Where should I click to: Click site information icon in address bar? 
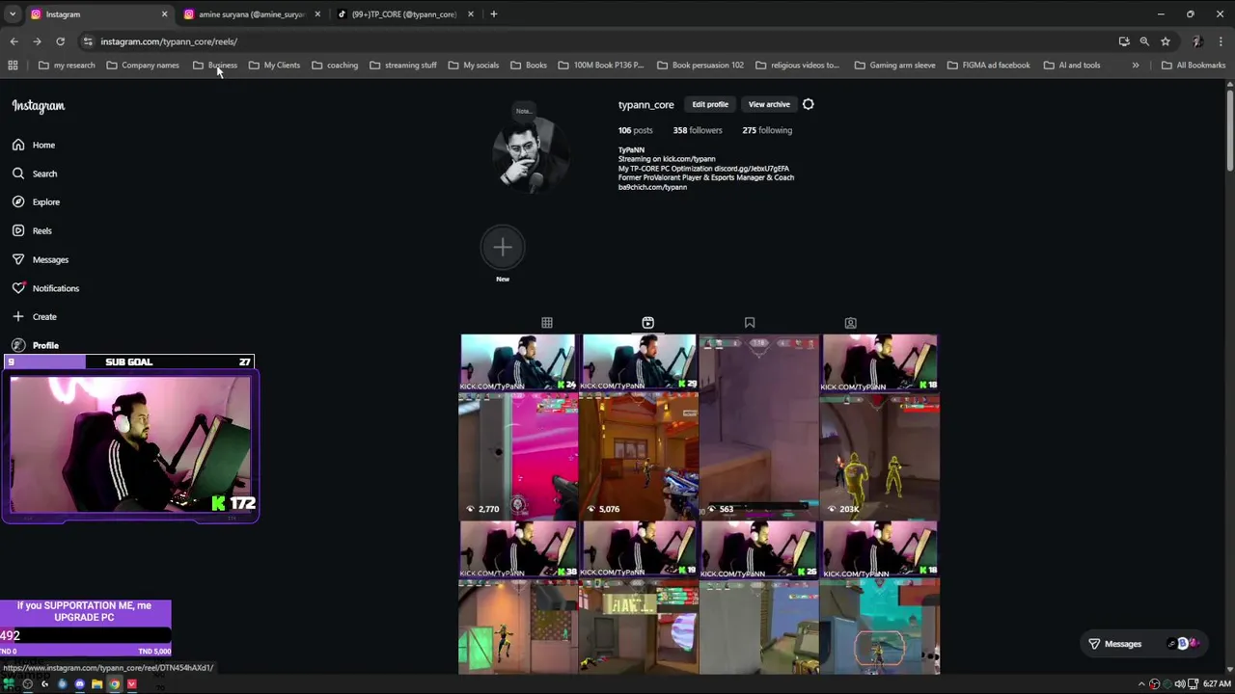click(x=88, y=41)
